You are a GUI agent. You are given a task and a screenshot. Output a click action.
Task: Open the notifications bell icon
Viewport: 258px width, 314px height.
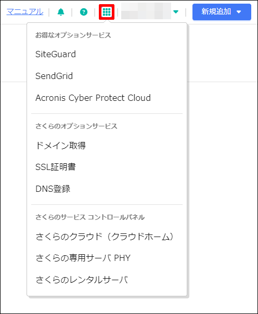pos(61,12)
